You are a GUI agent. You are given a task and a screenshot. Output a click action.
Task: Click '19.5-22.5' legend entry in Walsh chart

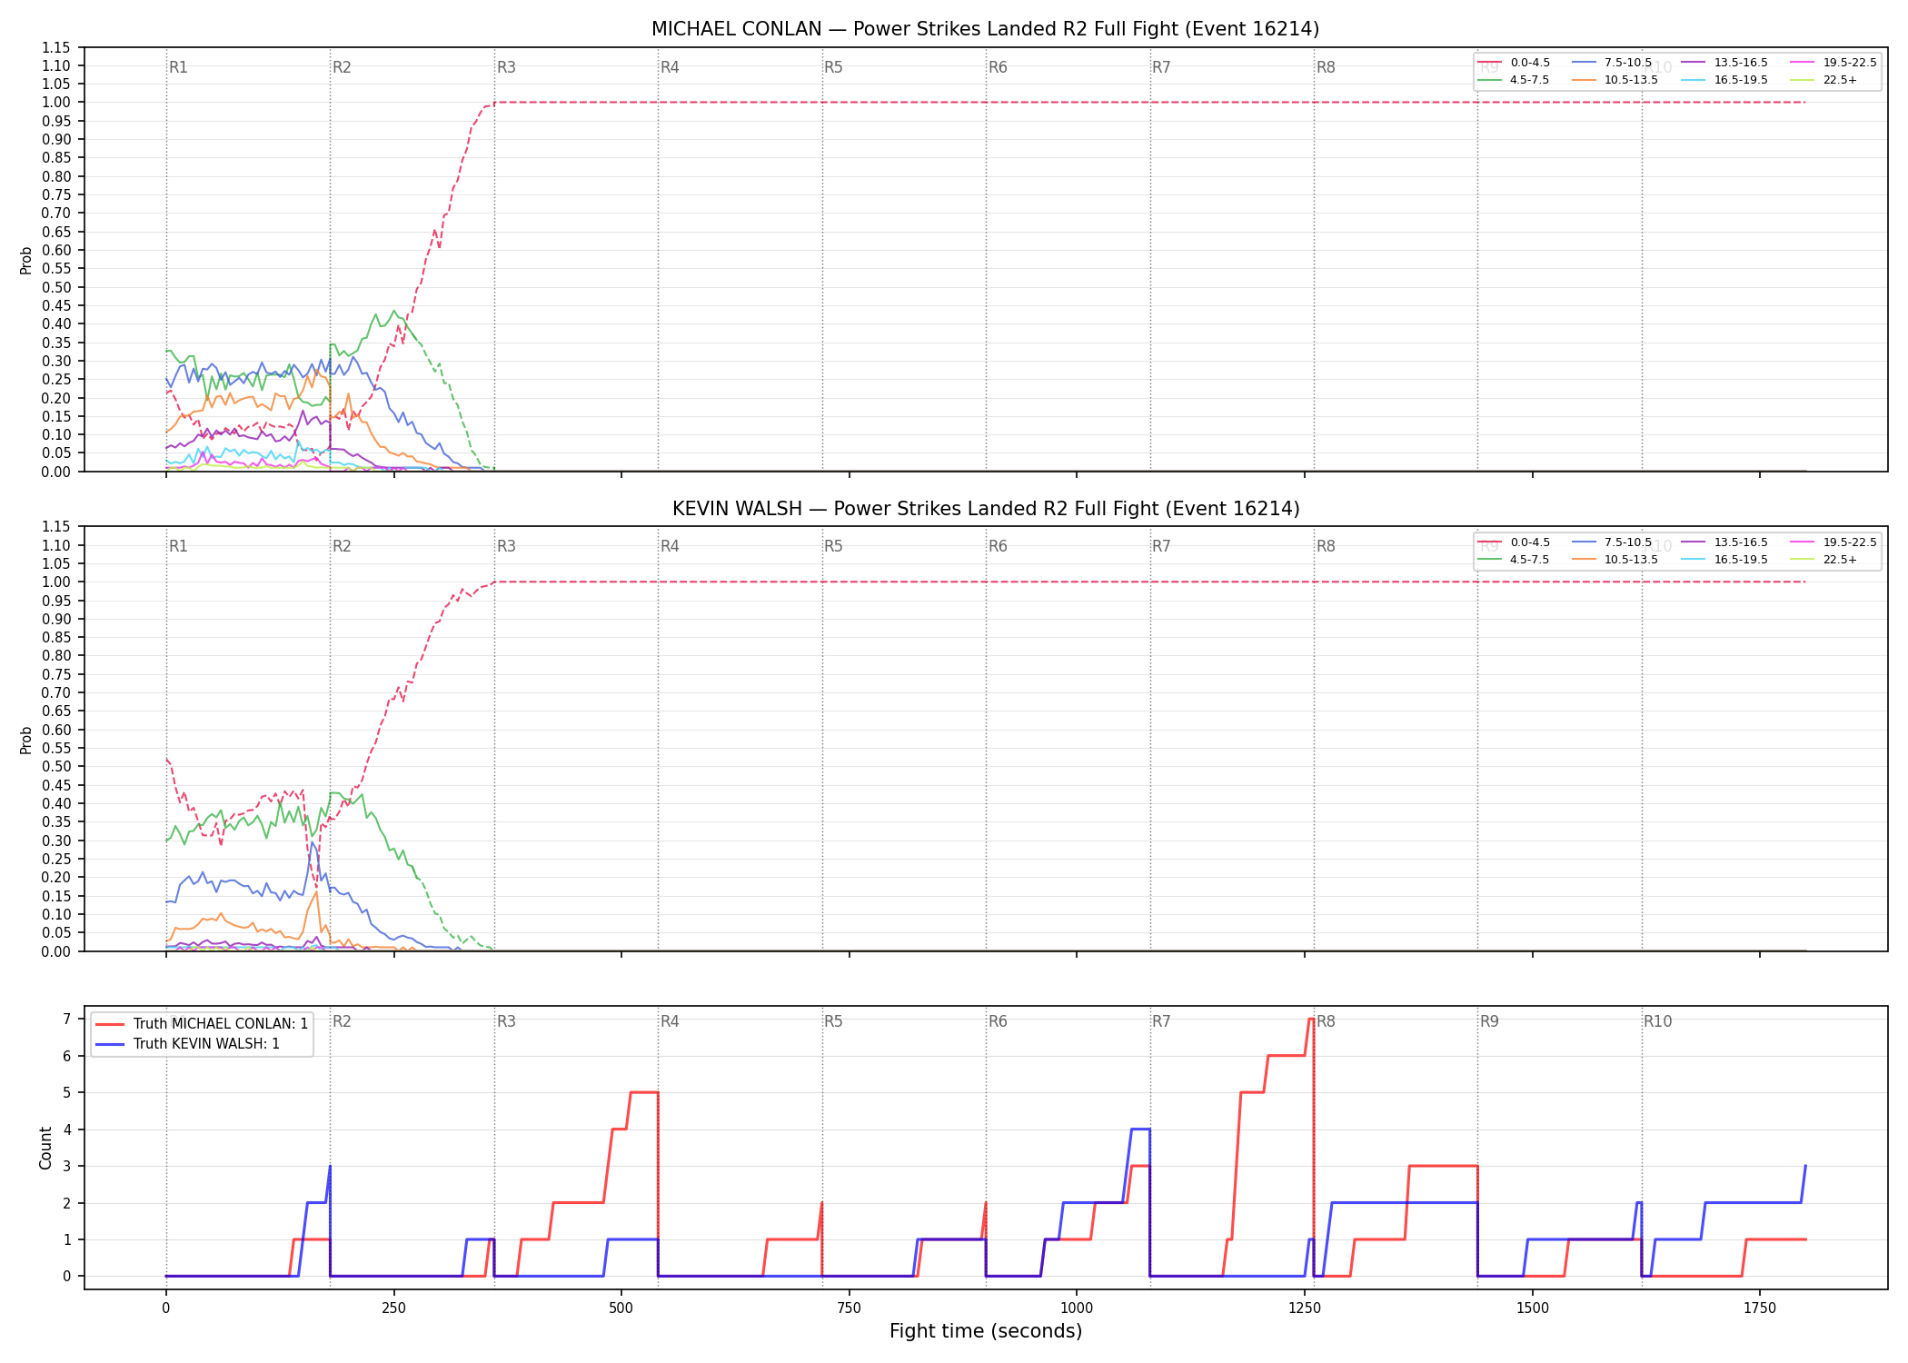(x=1833, y=542)
